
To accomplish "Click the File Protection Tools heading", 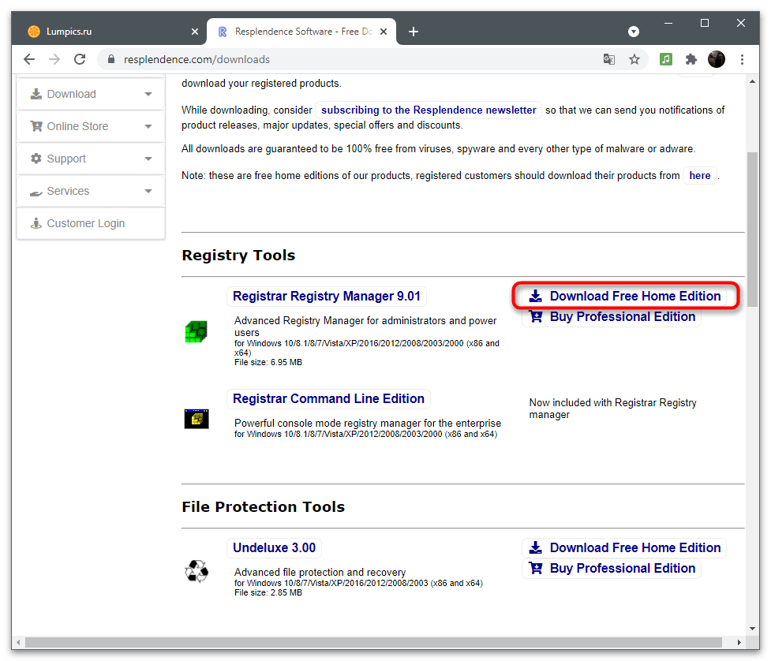I will click(x=263, y=506).
